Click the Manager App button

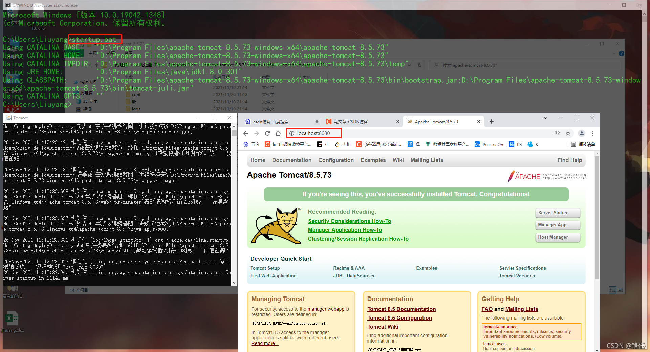(x=558, y=225)
